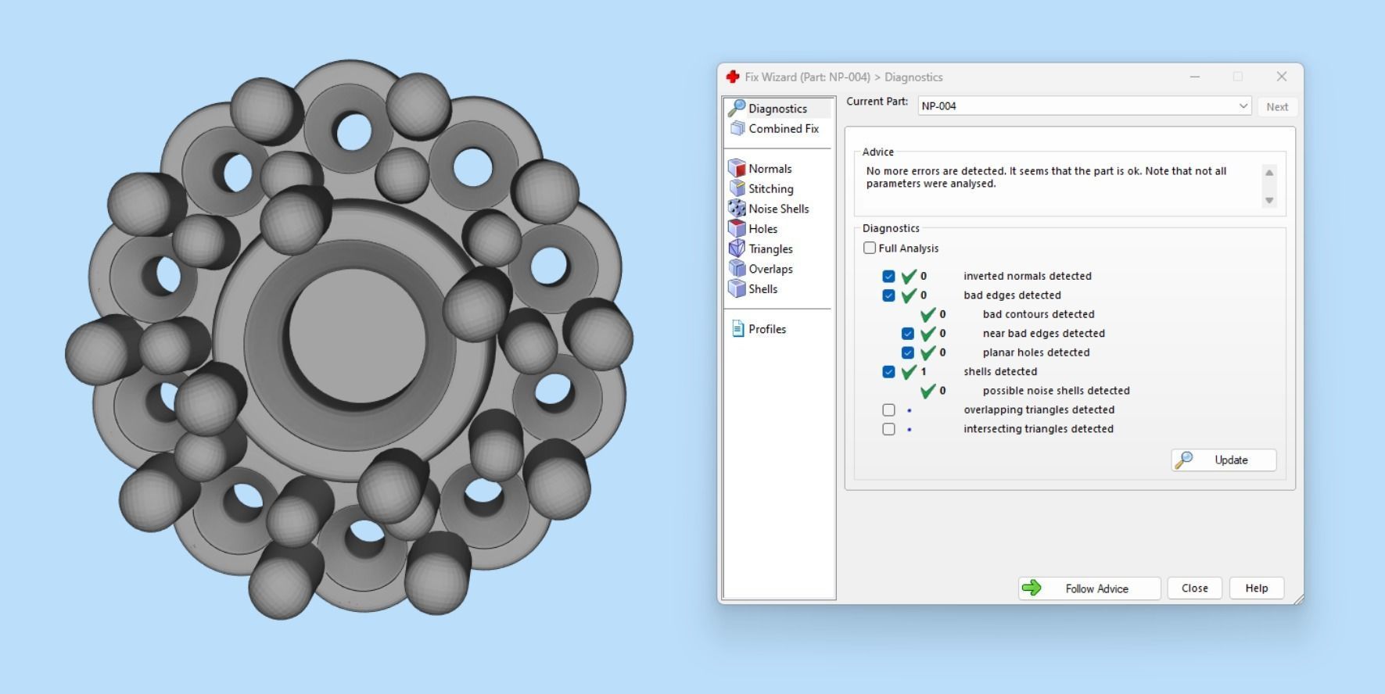Enable the Full Analysis checkbox
Image resolution: width=1385 pixels, height=694 pixels.
[870, 248]
